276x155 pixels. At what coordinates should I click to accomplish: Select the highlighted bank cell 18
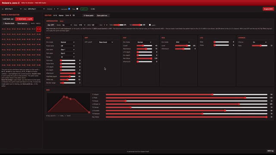click(x=39, y=29)
